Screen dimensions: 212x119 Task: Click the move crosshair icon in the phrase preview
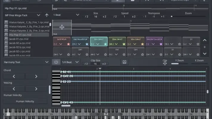click(62, 27)
